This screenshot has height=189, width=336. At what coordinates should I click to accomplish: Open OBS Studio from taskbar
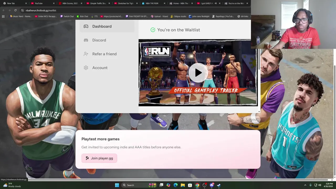point(204,185)
